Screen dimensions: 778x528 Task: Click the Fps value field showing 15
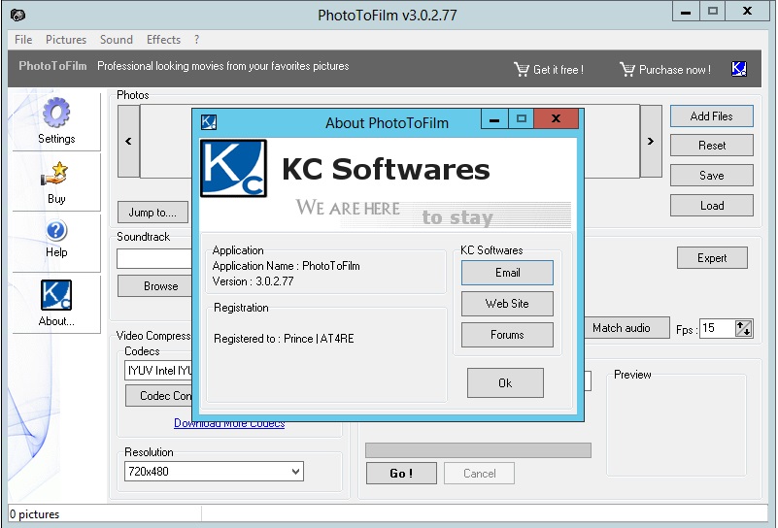tap(717, 328)
